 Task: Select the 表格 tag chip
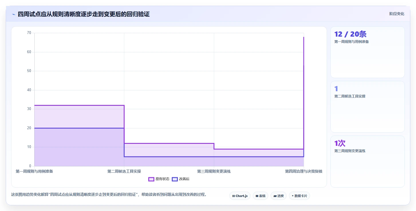click(261, 196)
